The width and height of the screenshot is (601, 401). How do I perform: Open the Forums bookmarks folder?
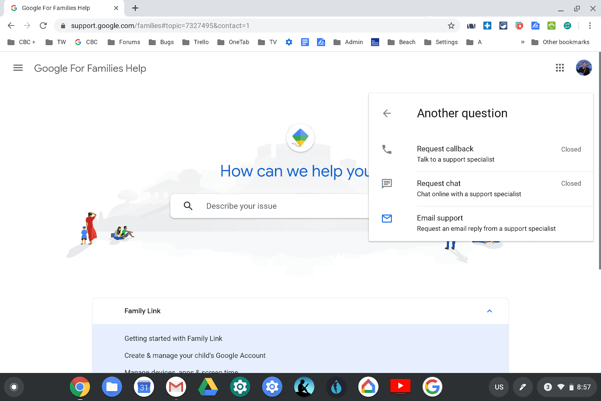point(124,42)
